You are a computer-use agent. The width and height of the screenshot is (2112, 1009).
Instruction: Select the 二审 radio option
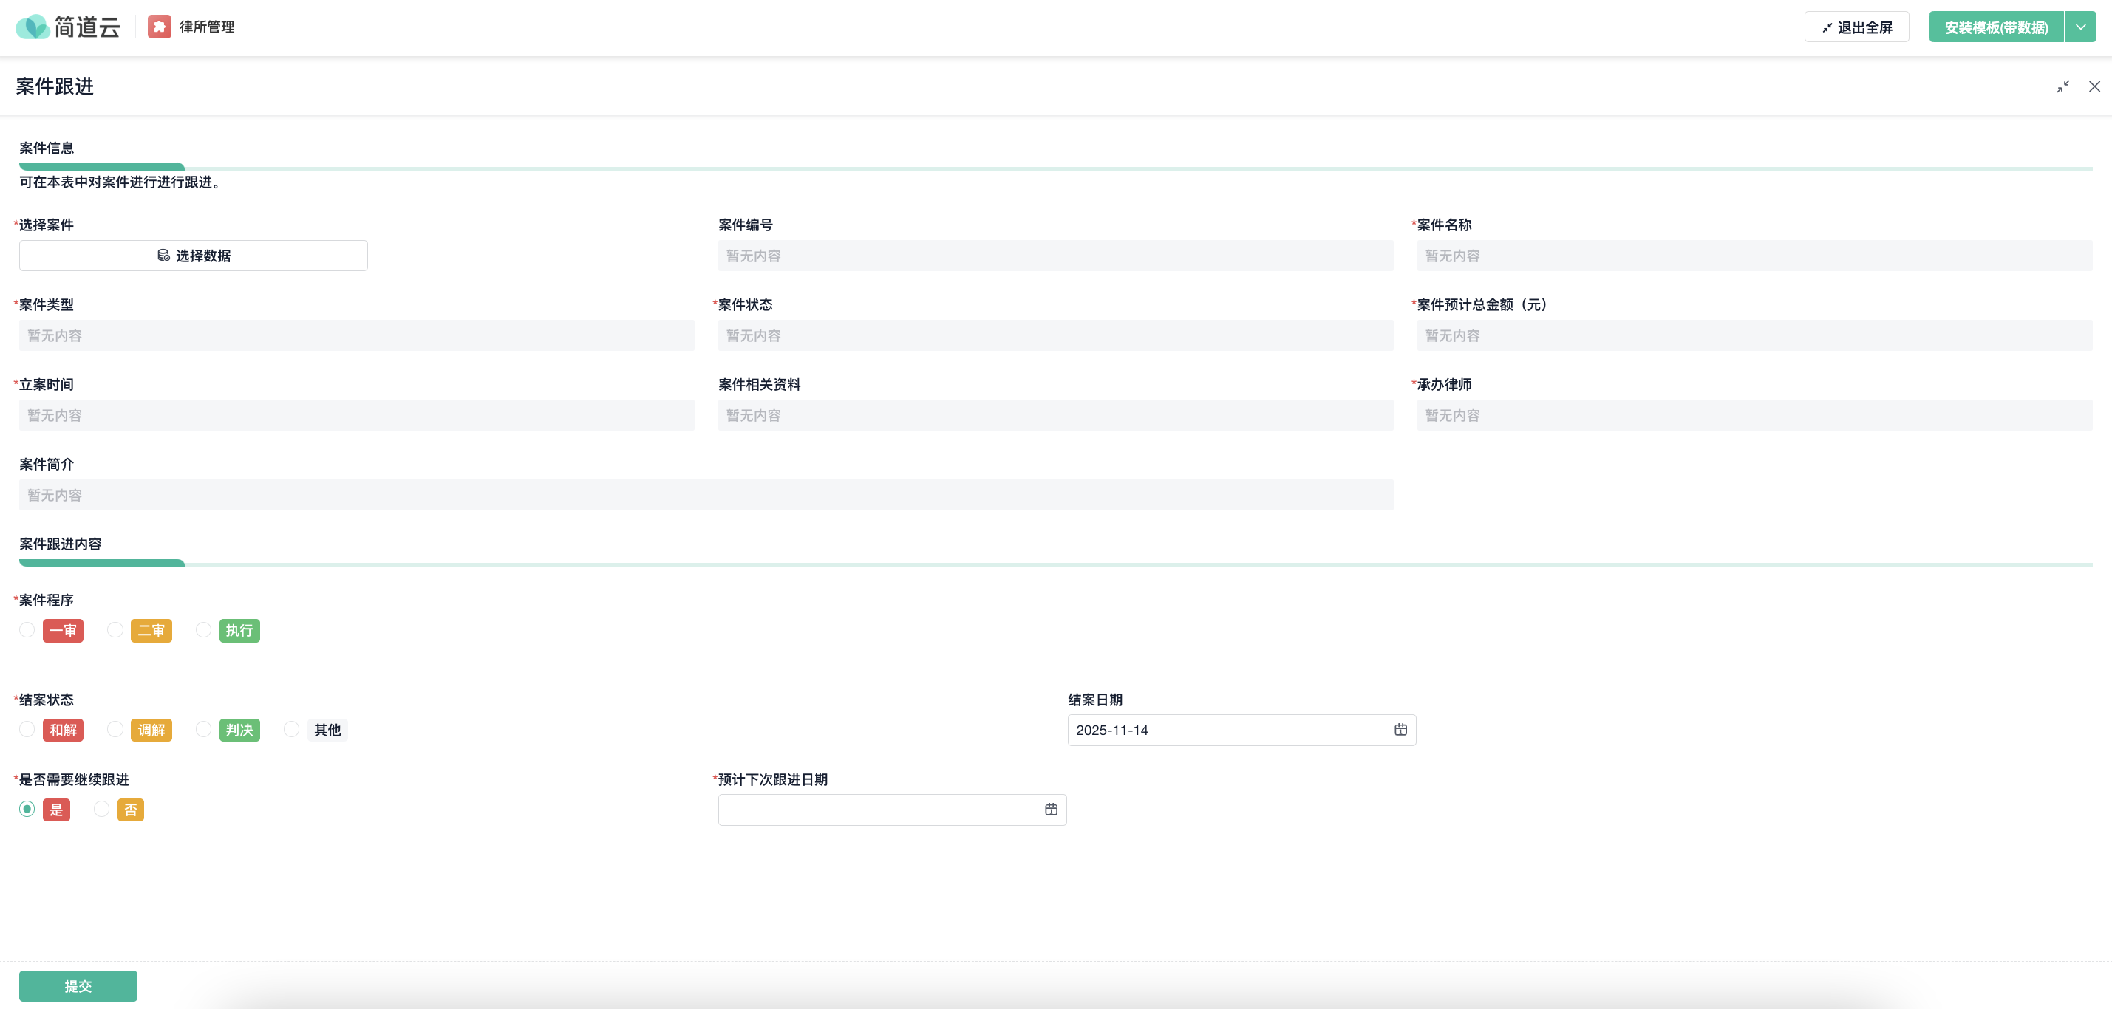tap(115, 629)
